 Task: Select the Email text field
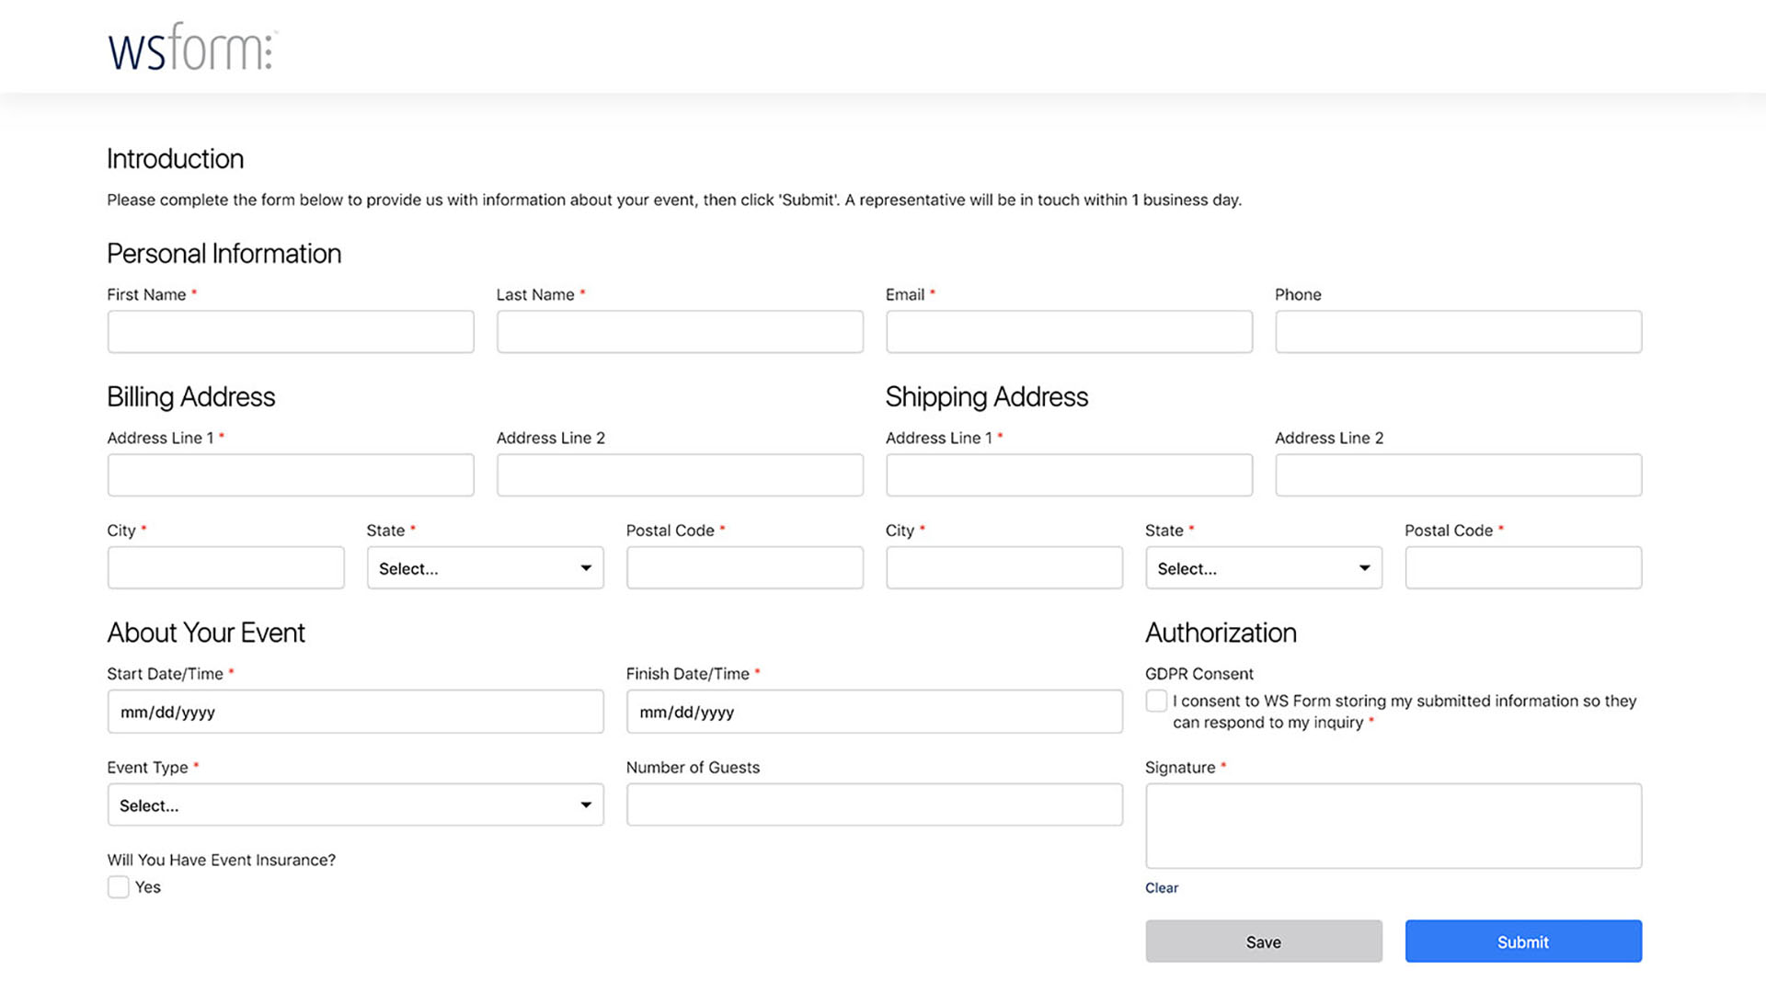click(1069, 332)
